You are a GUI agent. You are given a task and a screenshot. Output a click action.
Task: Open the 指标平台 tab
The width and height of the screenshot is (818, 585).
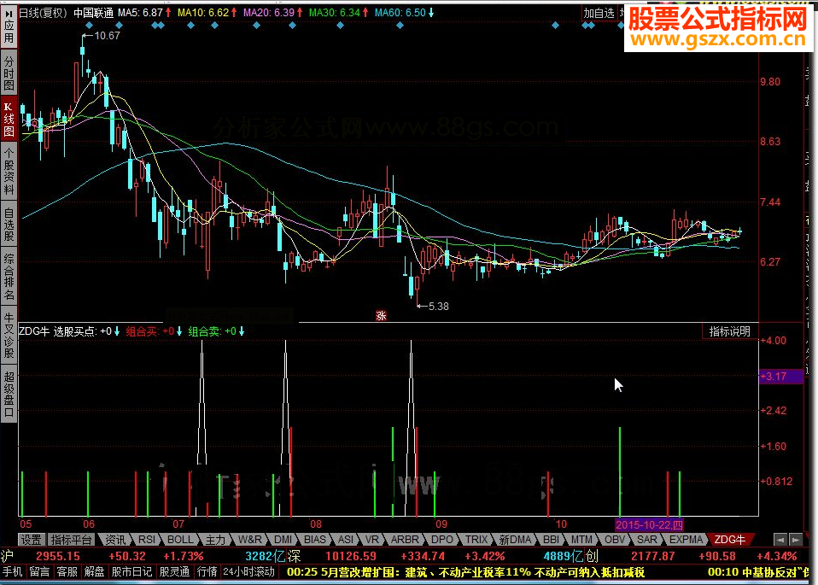[x=72, y=540]
